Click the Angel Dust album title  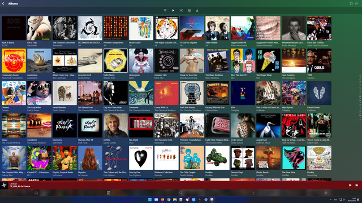pyautogui.click(x=262, y=140)
